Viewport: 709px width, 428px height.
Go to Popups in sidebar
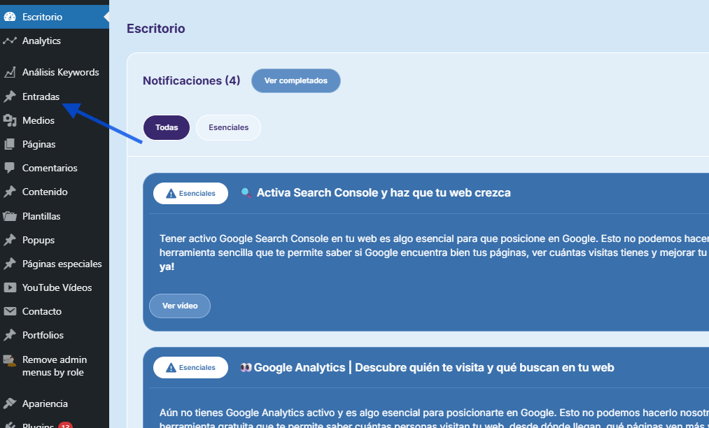click(x=38, y=240)
